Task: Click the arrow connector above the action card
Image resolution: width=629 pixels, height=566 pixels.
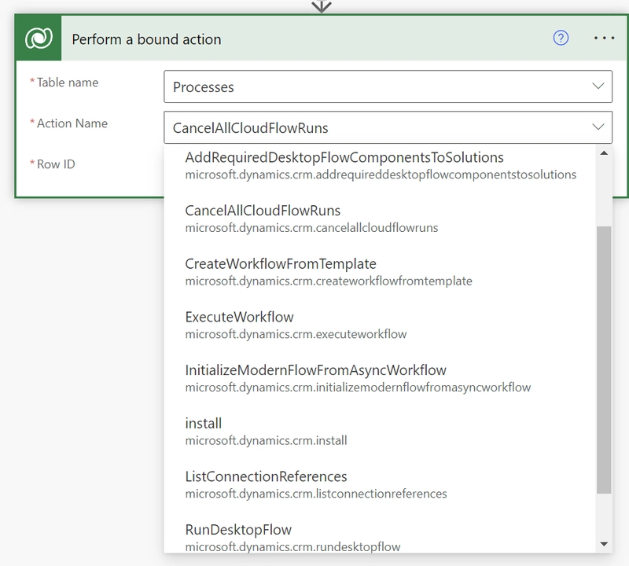Action: point(321,6)
